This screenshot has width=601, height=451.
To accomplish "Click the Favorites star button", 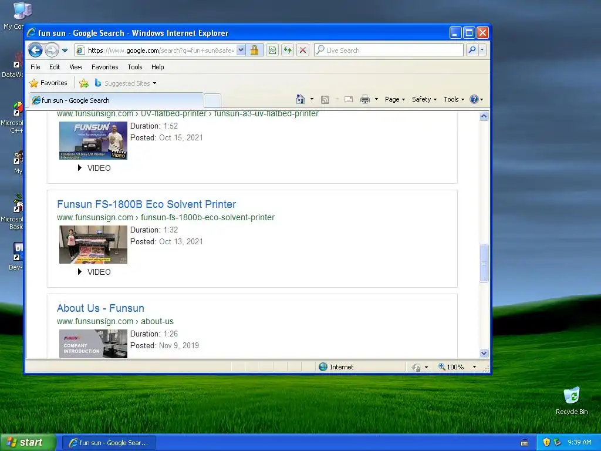I will click(x=48, y=83).
